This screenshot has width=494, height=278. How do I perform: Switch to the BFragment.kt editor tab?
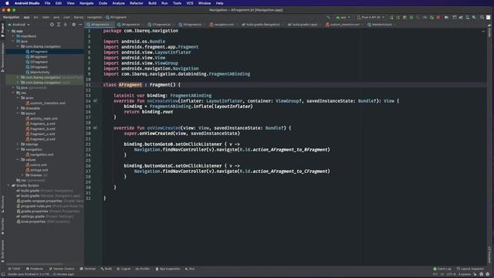point(130,24)
